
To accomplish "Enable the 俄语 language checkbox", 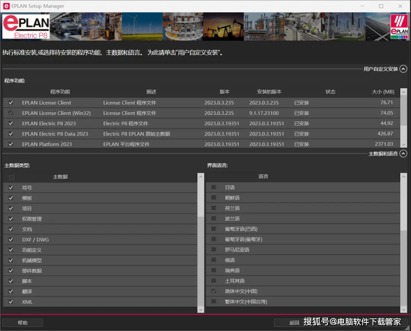I will (x=213, y=260).
